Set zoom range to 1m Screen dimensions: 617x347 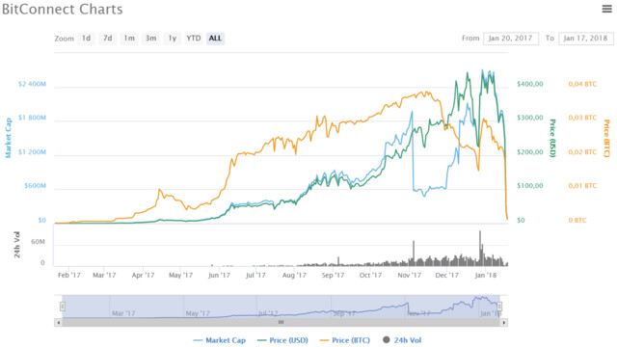tap(129, 39)
